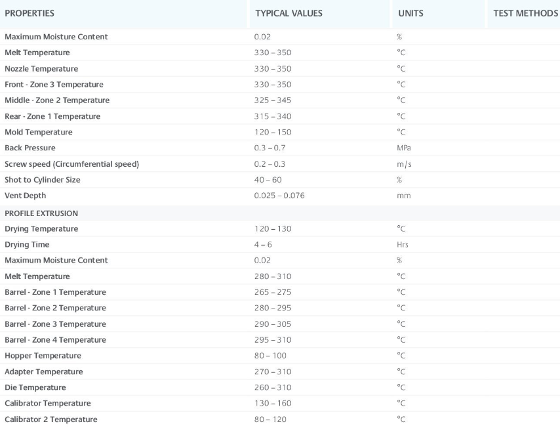Click the TYPICAL VALUES column header
The image size is (560, 428).
pyautogui.click(x=289, y=13)
